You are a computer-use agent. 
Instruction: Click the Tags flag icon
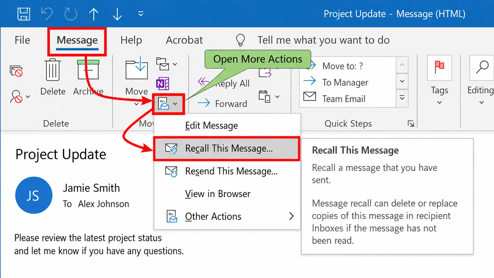coord(439,68)
